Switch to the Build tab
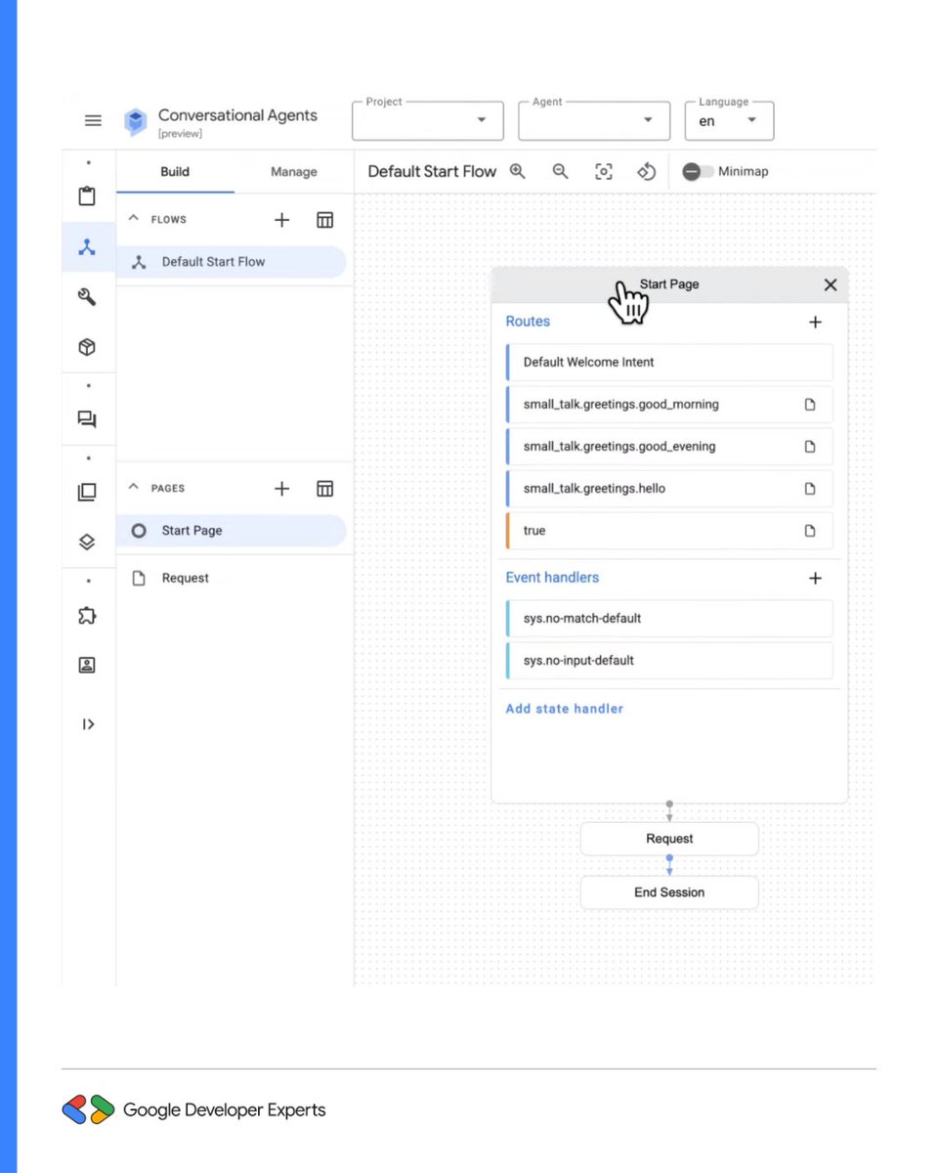 tap(175, 172)
